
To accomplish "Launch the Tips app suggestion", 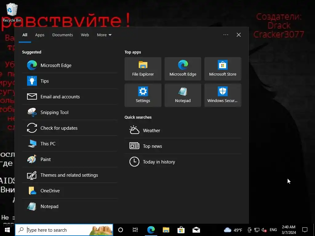I will coord(70,81).
